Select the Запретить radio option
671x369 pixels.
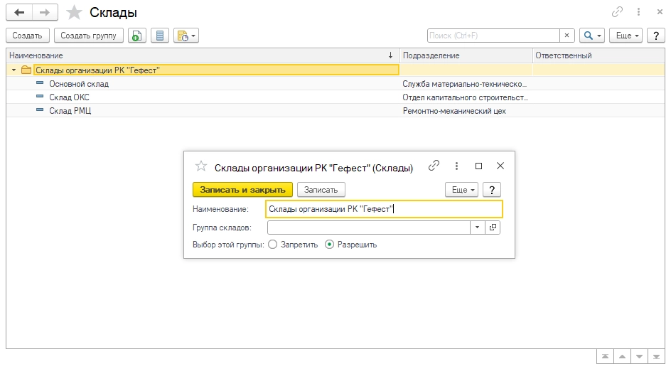[x=273, y=245]
